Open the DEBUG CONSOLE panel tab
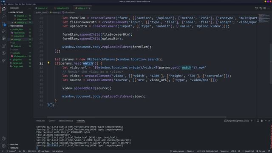The width and height of the screenshot is (272, 153). tap(66, 121)
